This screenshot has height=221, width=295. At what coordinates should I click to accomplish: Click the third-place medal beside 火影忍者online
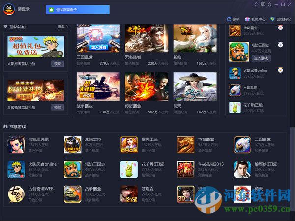coord(281,70)
